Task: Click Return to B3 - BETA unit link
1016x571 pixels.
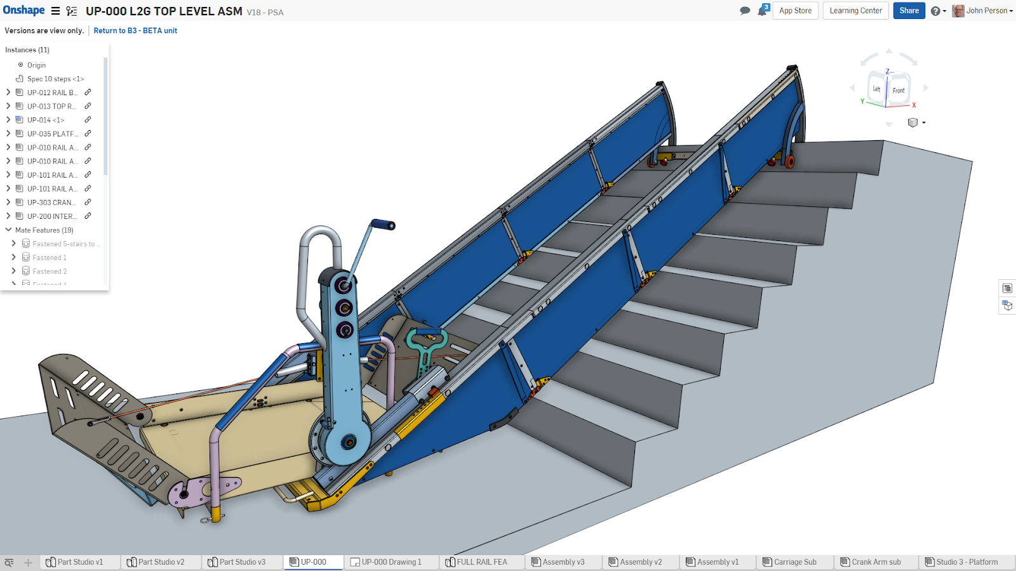Action: coord(135,30)
